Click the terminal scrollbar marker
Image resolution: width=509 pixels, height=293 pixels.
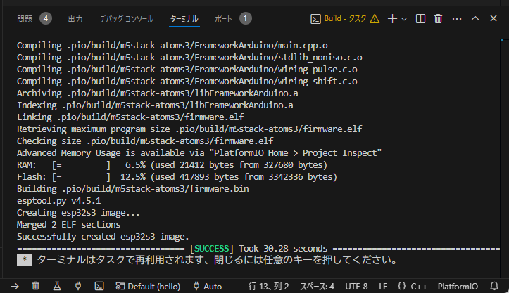(x=502, y=40)
